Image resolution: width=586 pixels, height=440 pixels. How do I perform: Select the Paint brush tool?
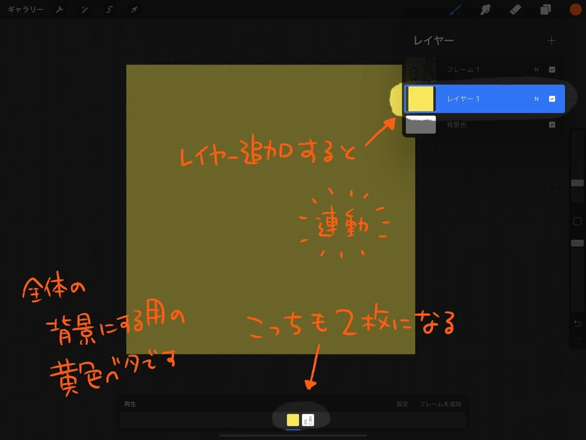click(x=456, y=9)
